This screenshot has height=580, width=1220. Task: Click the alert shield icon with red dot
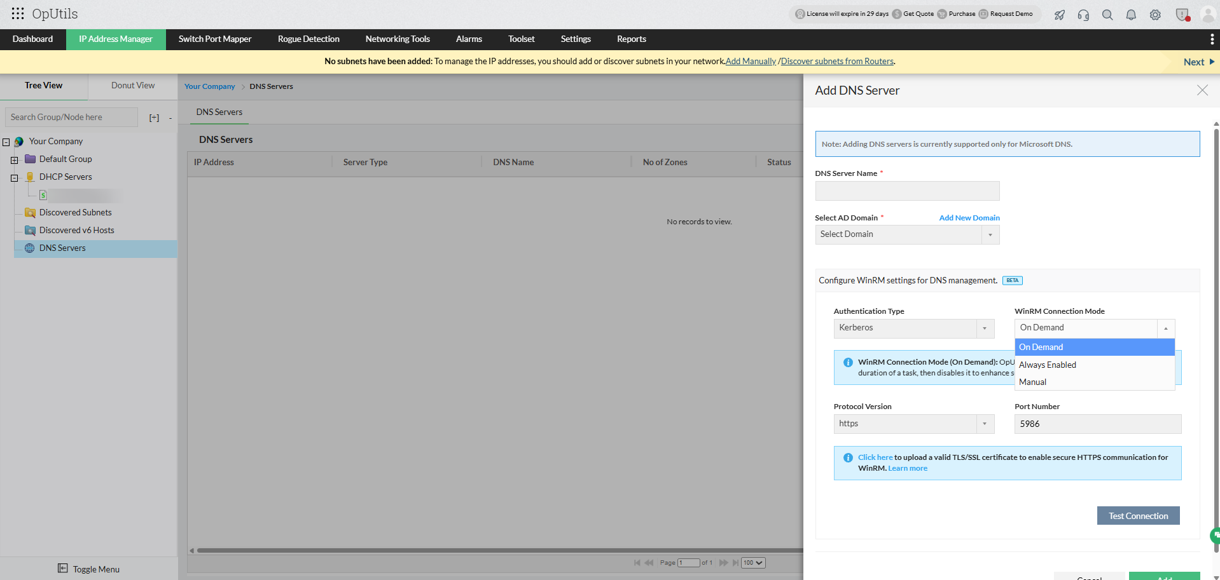pos(1182,15)
